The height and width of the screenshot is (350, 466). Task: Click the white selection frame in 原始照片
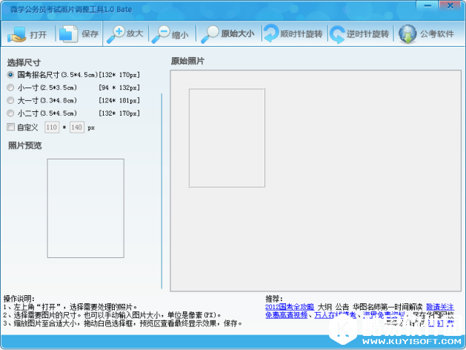pos(227,138)
